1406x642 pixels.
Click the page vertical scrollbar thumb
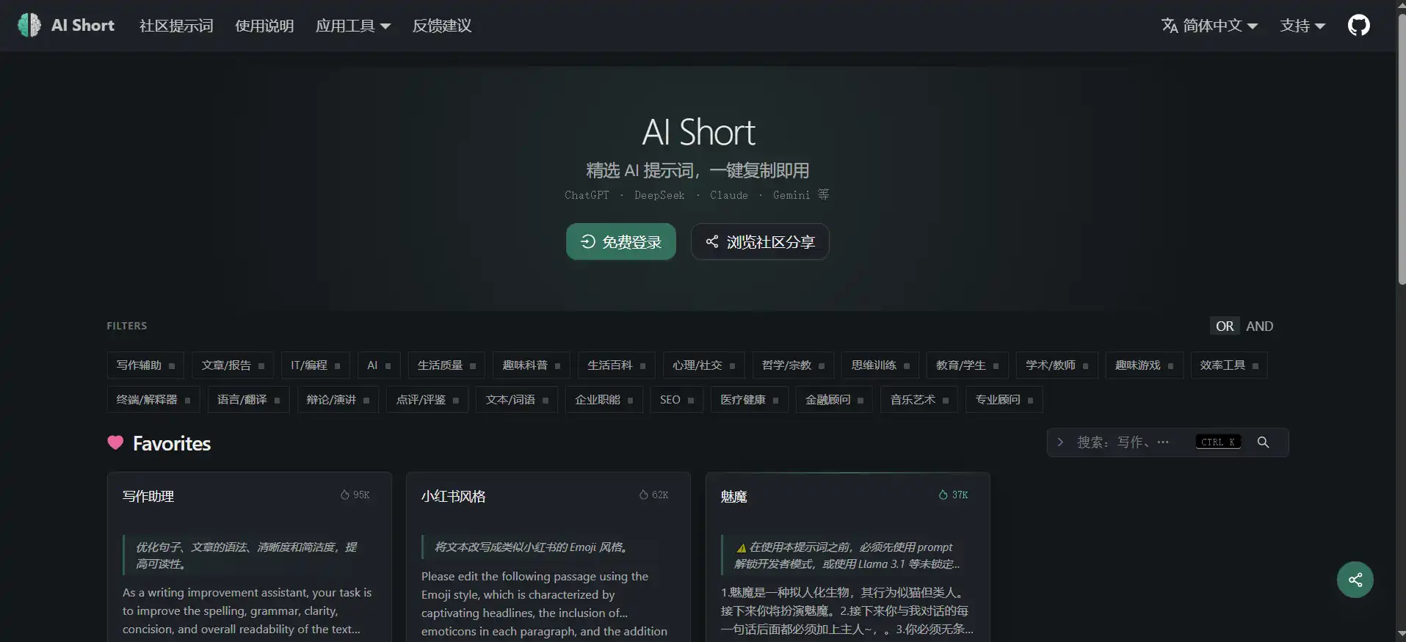[1401, 150]
